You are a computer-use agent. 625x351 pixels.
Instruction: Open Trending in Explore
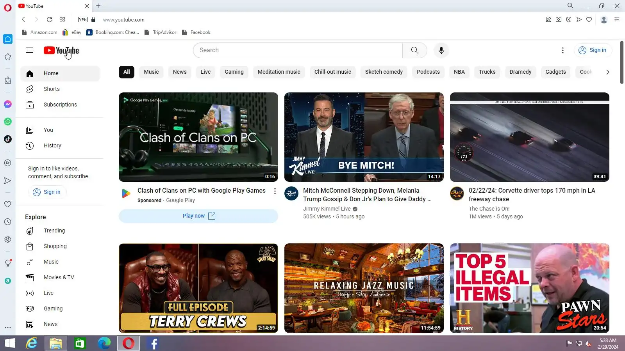pos(60,230)
